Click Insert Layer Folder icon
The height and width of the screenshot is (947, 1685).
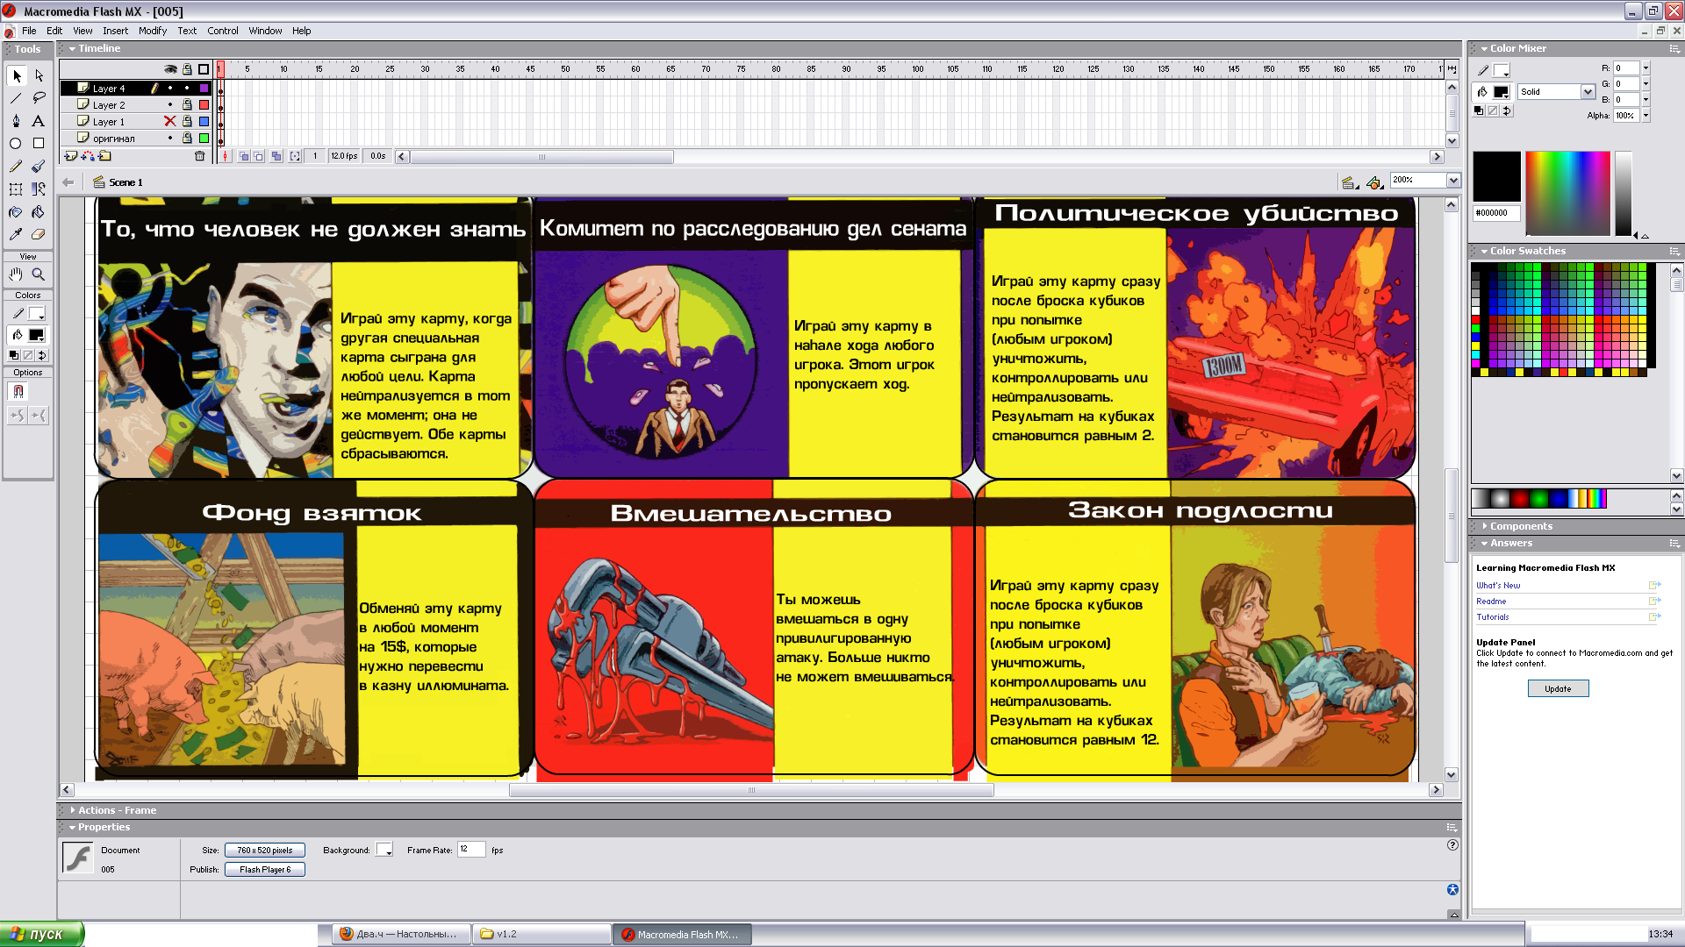pos(105,156)
